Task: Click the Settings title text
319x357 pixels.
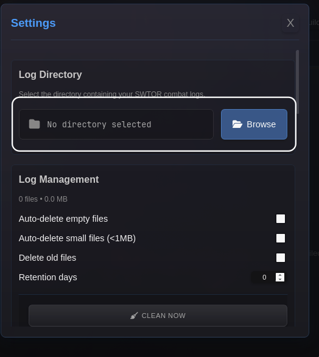Action: pyautogui.click(x=33, y=23)
